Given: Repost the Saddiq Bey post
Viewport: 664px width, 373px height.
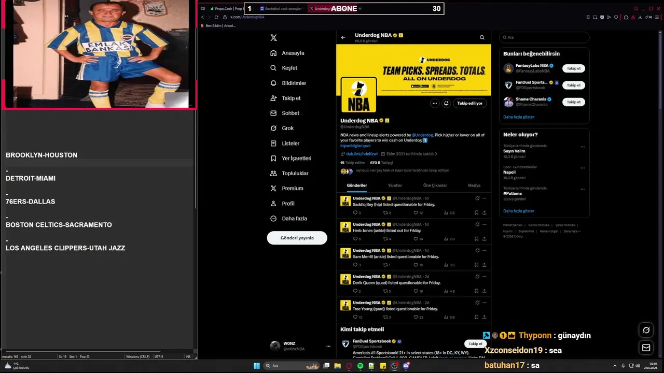Looking at the screenshot, I should (x=386, y=212).
